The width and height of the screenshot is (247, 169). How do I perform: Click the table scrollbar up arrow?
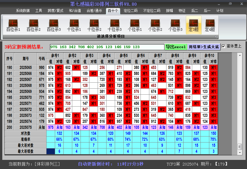pyautogui.click(x=240, y=55)
